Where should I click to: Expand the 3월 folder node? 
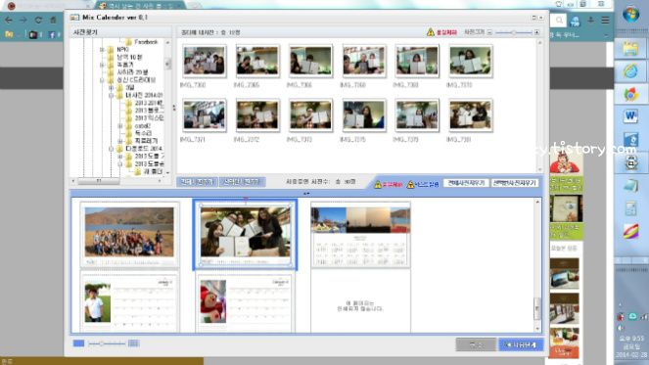click(111, 88)
